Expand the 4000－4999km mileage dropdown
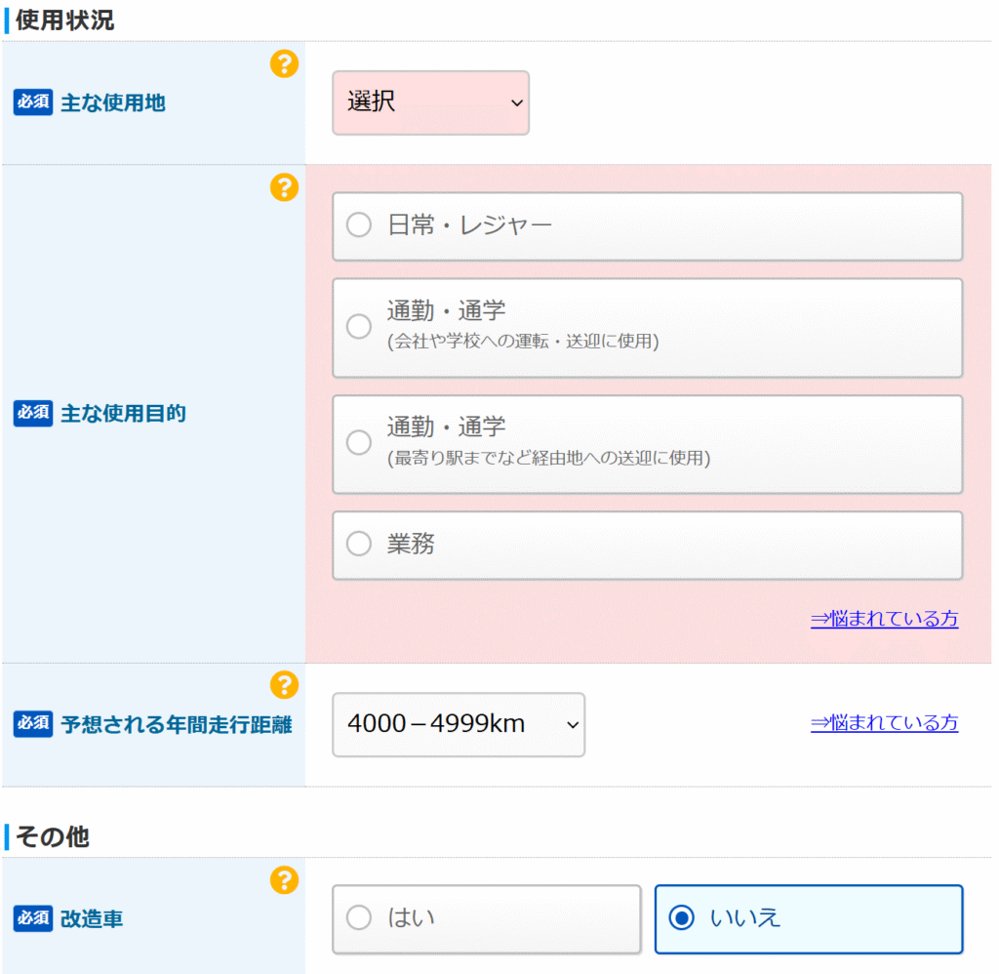Image resolution: width=999 pixels, height=974 pixels. coord(459,724)
